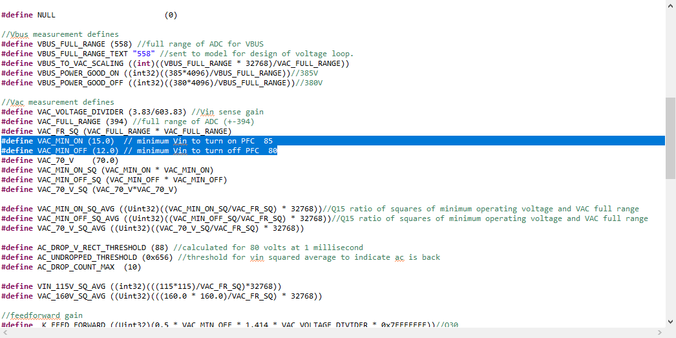The height and width of the screenshot is (338, 676).
Task: Click the 'VBUS_FULL_RANGE (558)' define line
Action: click(132, 44)
